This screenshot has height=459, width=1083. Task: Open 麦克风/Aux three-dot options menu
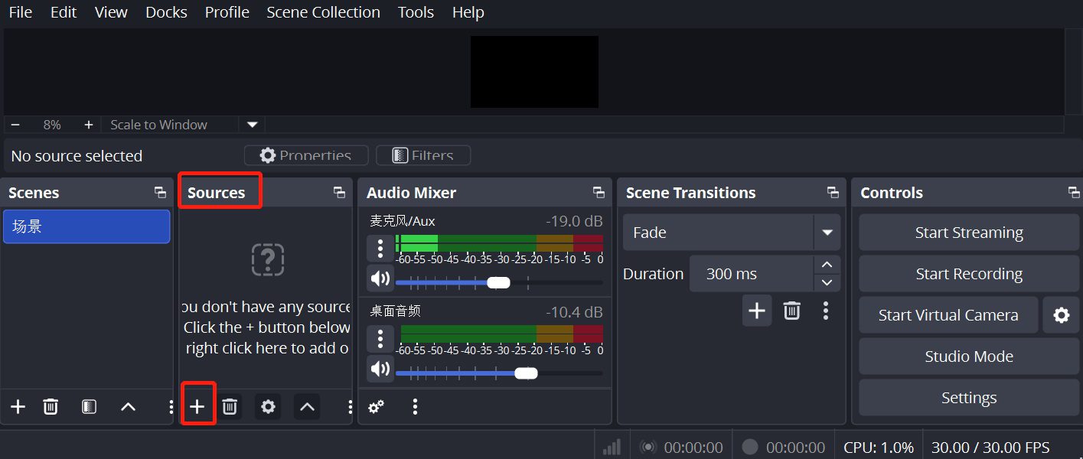[x=380, y=248]
